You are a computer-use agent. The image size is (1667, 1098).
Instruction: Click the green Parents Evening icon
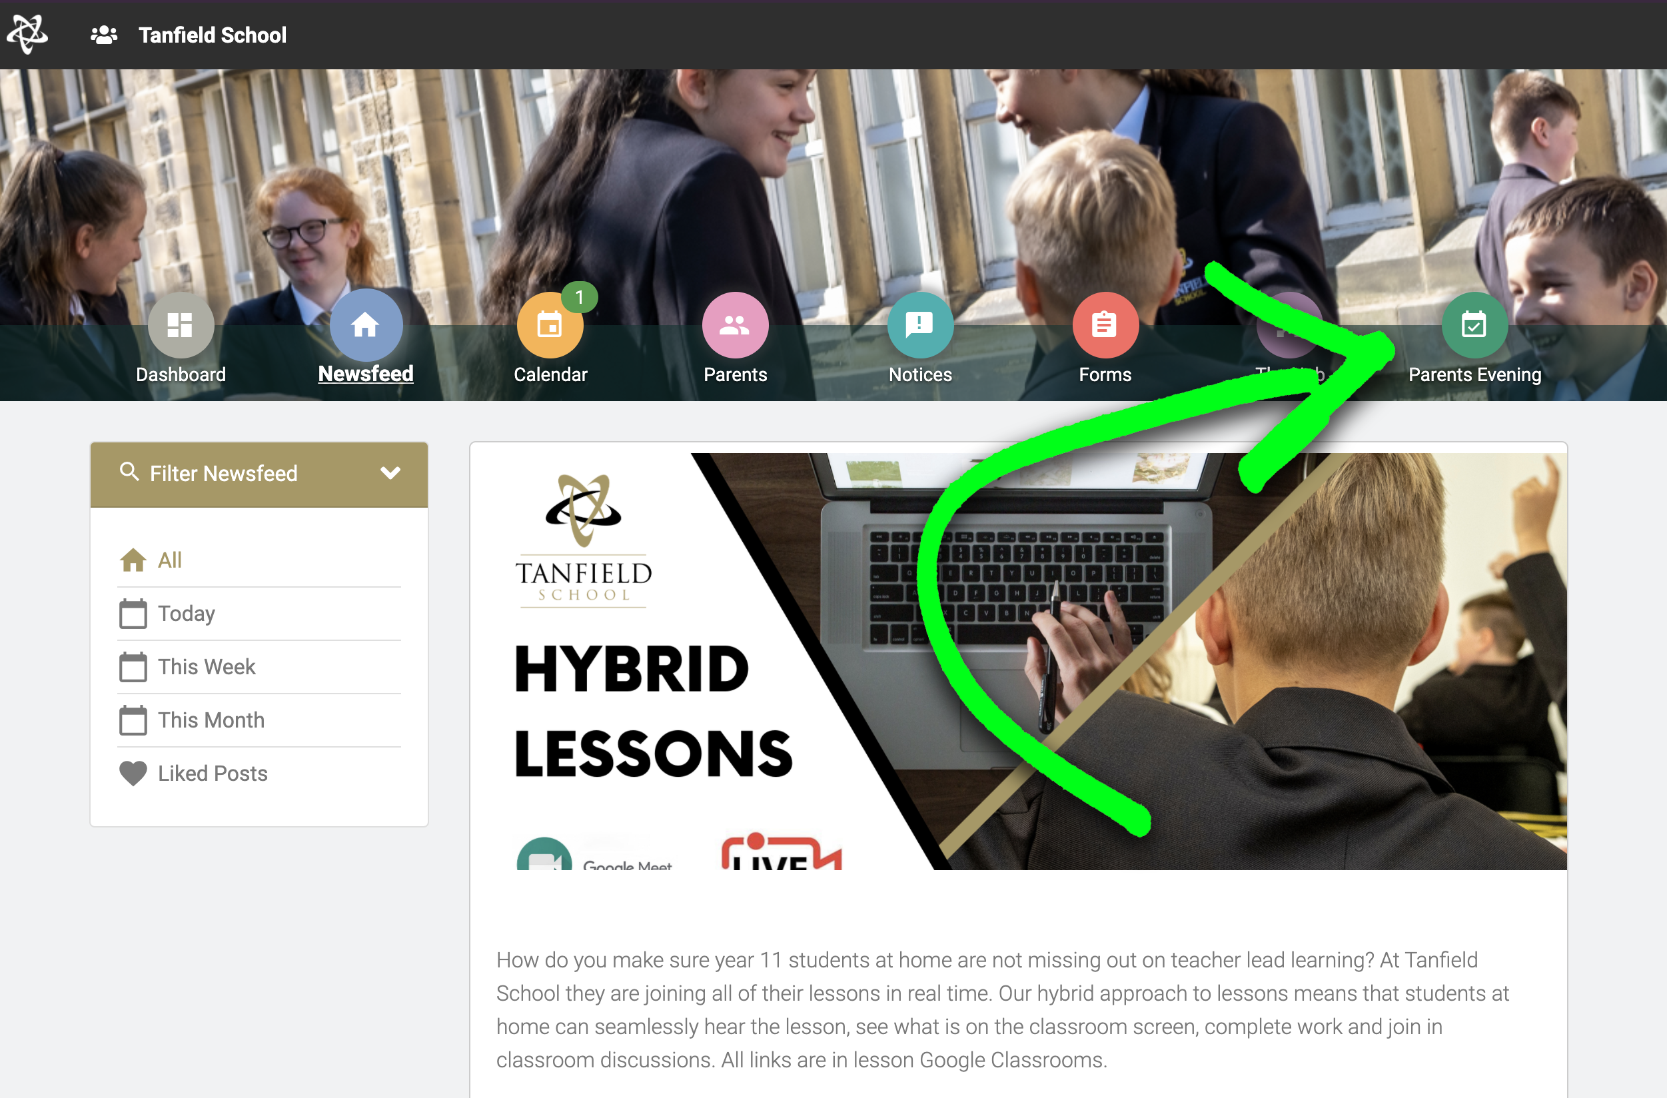pos(1474,325)
